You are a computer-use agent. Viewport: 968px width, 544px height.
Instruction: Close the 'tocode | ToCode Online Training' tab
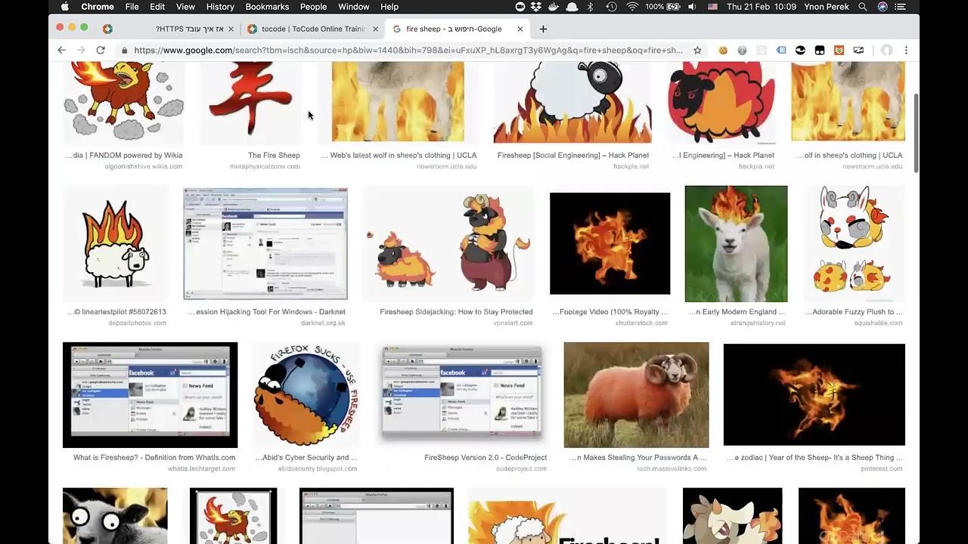pyautogui.click(x=375, y=29)
